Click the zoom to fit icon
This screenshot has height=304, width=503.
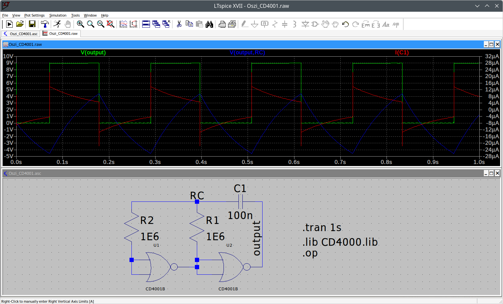click(x=111, y=24)
